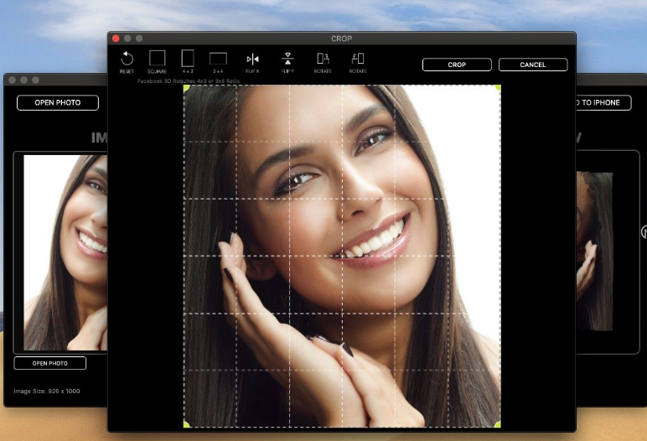Click the top-right green crop corner handle
The height and width of the screenshot is (441, 647).
498,88
